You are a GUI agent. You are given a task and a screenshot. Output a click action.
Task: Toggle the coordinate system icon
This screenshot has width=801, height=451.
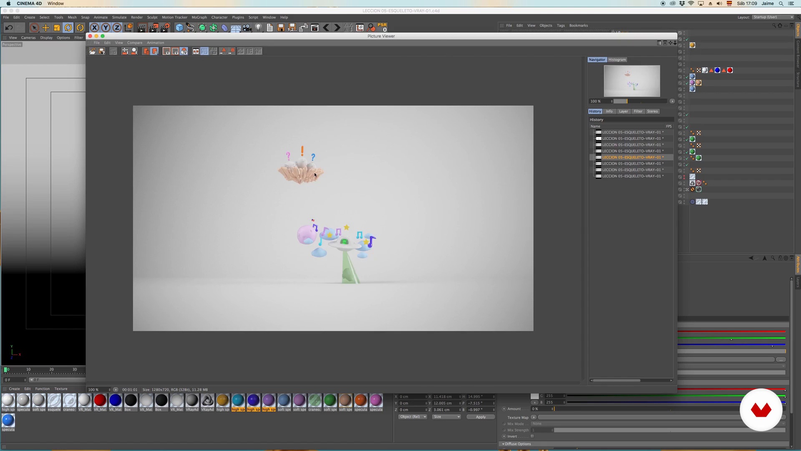(129, 28)
